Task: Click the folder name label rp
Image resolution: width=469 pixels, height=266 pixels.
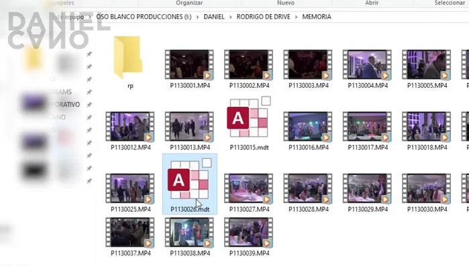Action: coord(130,86)
